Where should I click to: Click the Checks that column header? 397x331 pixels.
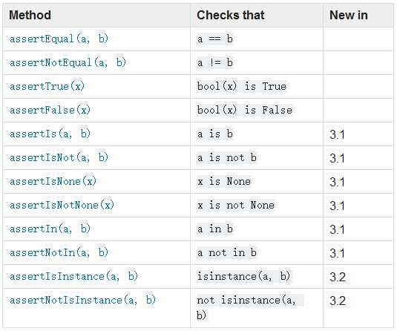pos(231,15)
